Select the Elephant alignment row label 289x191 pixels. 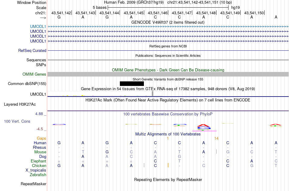[38, 161]
